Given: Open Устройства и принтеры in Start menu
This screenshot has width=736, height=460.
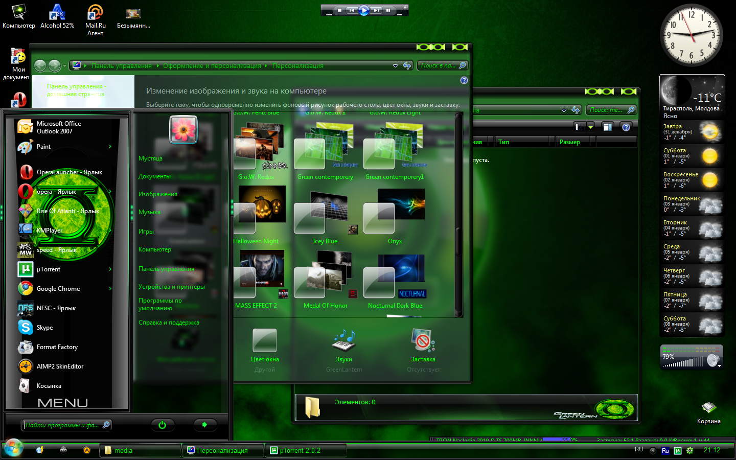Looking at the screenshot, I should click(x=172, y=287).
